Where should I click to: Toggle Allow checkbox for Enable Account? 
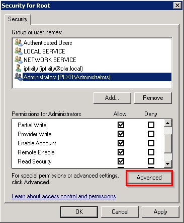121,143
